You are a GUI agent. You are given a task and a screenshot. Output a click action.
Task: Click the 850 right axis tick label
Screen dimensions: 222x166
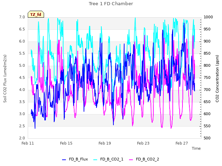click(x=207, y=54)
